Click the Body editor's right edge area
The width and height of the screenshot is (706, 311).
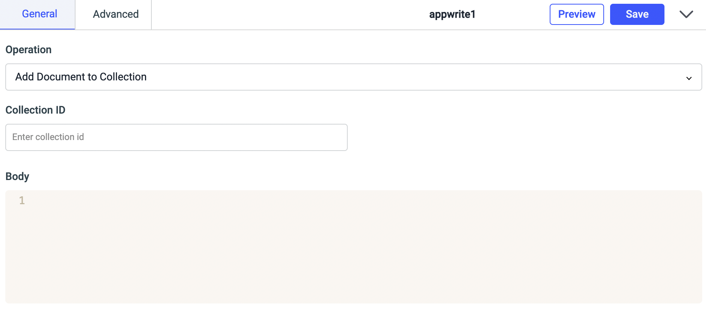[693, 245]
